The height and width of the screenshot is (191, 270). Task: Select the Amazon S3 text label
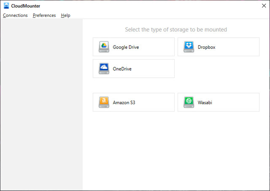point(124,103)
